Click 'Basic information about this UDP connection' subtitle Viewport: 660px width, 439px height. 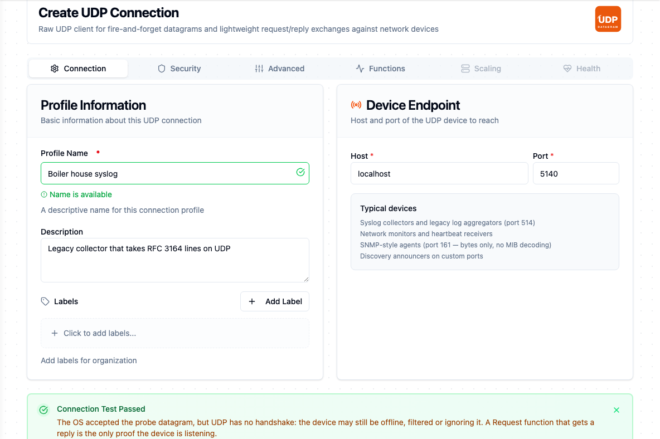coord(121,120)
